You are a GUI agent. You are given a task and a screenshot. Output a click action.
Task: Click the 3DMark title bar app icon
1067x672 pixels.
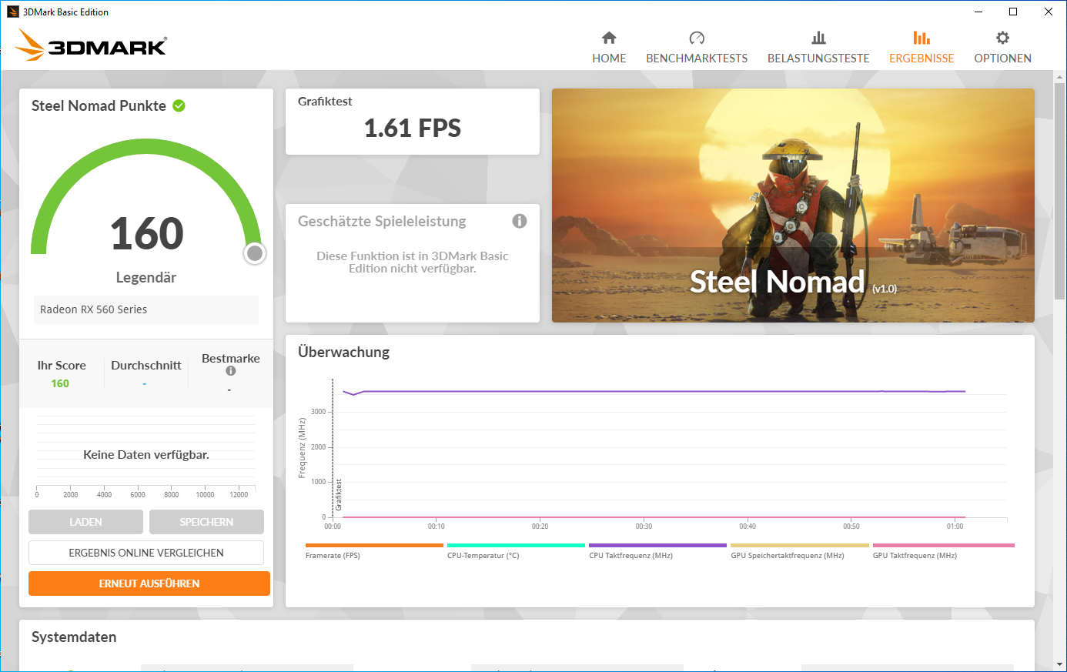click(12, 12)
